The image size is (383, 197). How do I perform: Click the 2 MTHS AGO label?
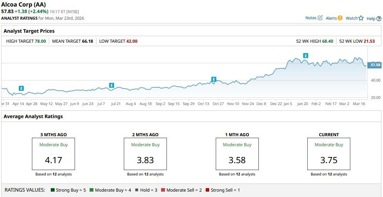pyautogui.click(x=145, y=135)
